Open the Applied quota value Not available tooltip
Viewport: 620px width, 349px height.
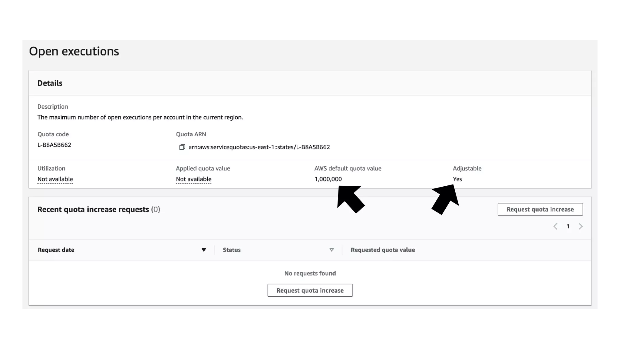pos(193,179)
